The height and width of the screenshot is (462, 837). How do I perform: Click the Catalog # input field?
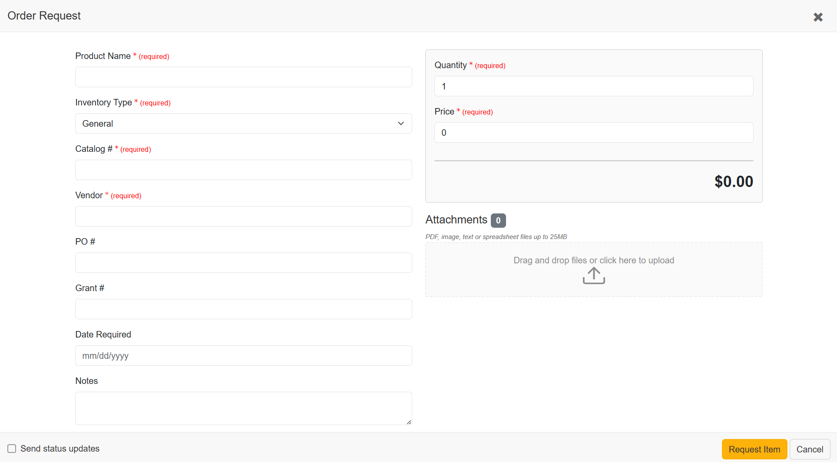tap(243, 170)
